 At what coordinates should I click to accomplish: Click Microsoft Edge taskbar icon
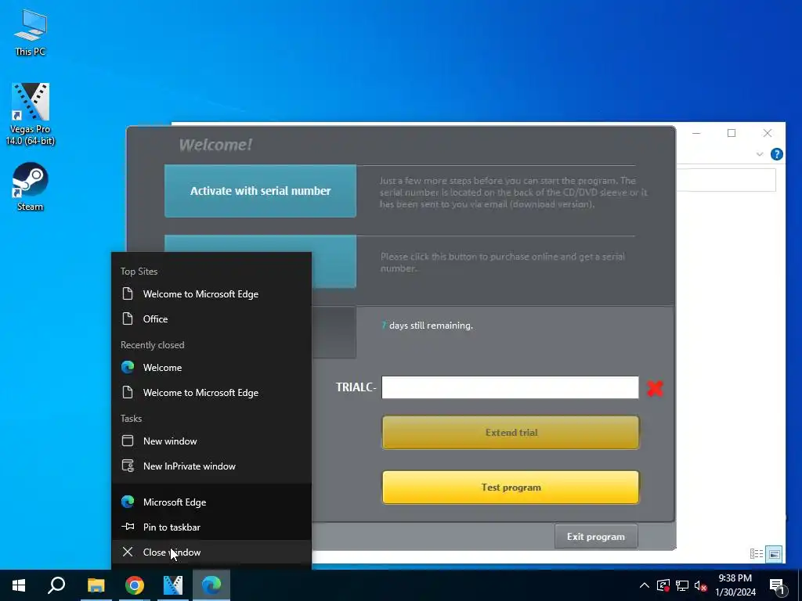pyautogui.click(x=211, y=585)
